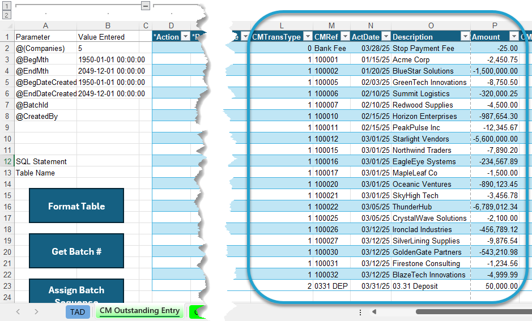Open the CMRef filter dropdown

pyautogui.click(x=345, y=37)
